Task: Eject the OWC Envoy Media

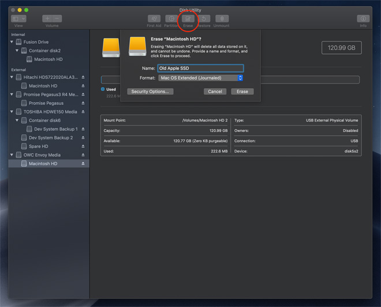Action: click(83, 155)
